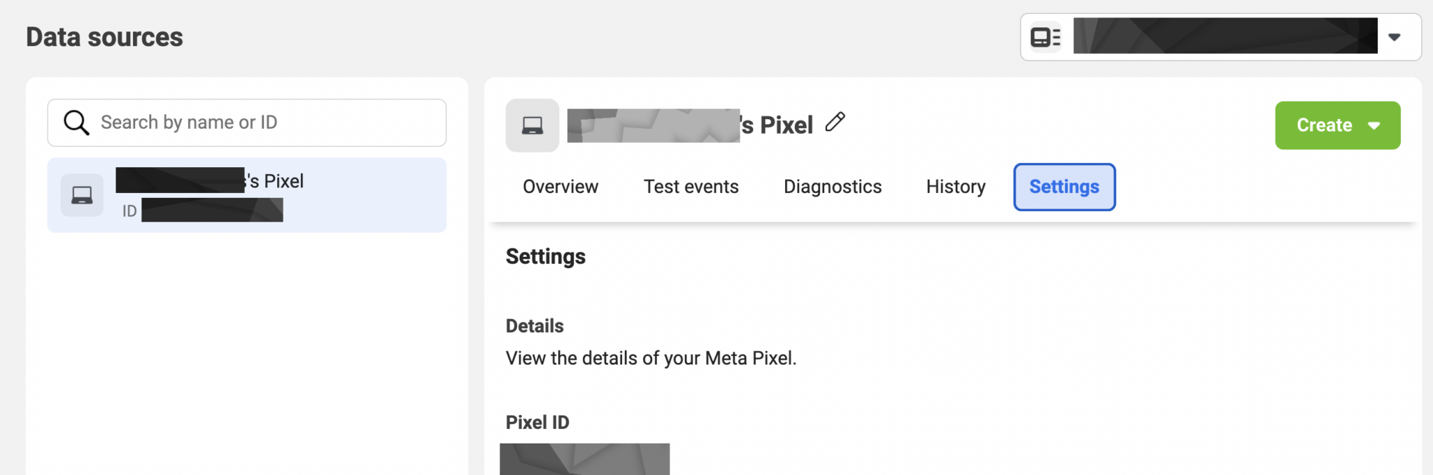Click the redacted value under Pixel ID

[584, 460]
